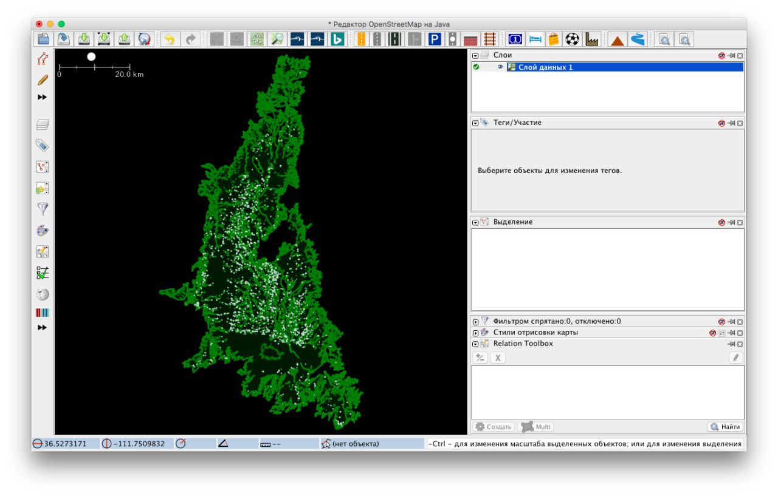
Task: Select the shopping bag preset icon
Action: coord(553,39)
